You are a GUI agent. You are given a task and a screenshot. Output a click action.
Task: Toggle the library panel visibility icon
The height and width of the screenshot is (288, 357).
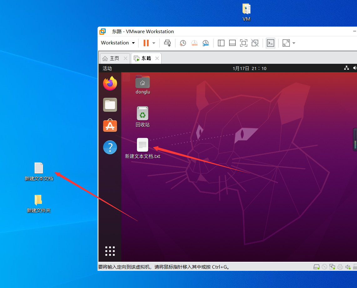[221, 43]
